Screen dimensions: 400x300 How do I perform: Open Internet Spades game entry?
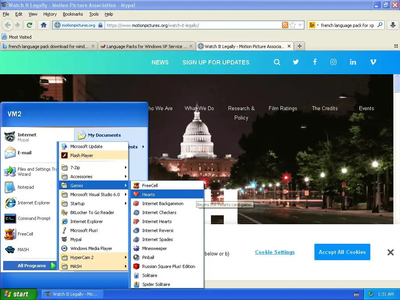point(167,239)
